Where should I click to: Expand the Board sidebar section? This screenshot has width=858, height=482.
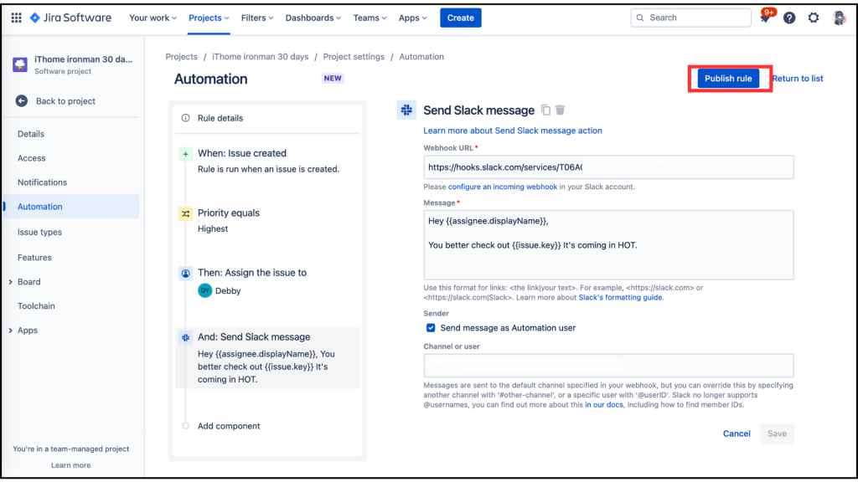point(10,282)
